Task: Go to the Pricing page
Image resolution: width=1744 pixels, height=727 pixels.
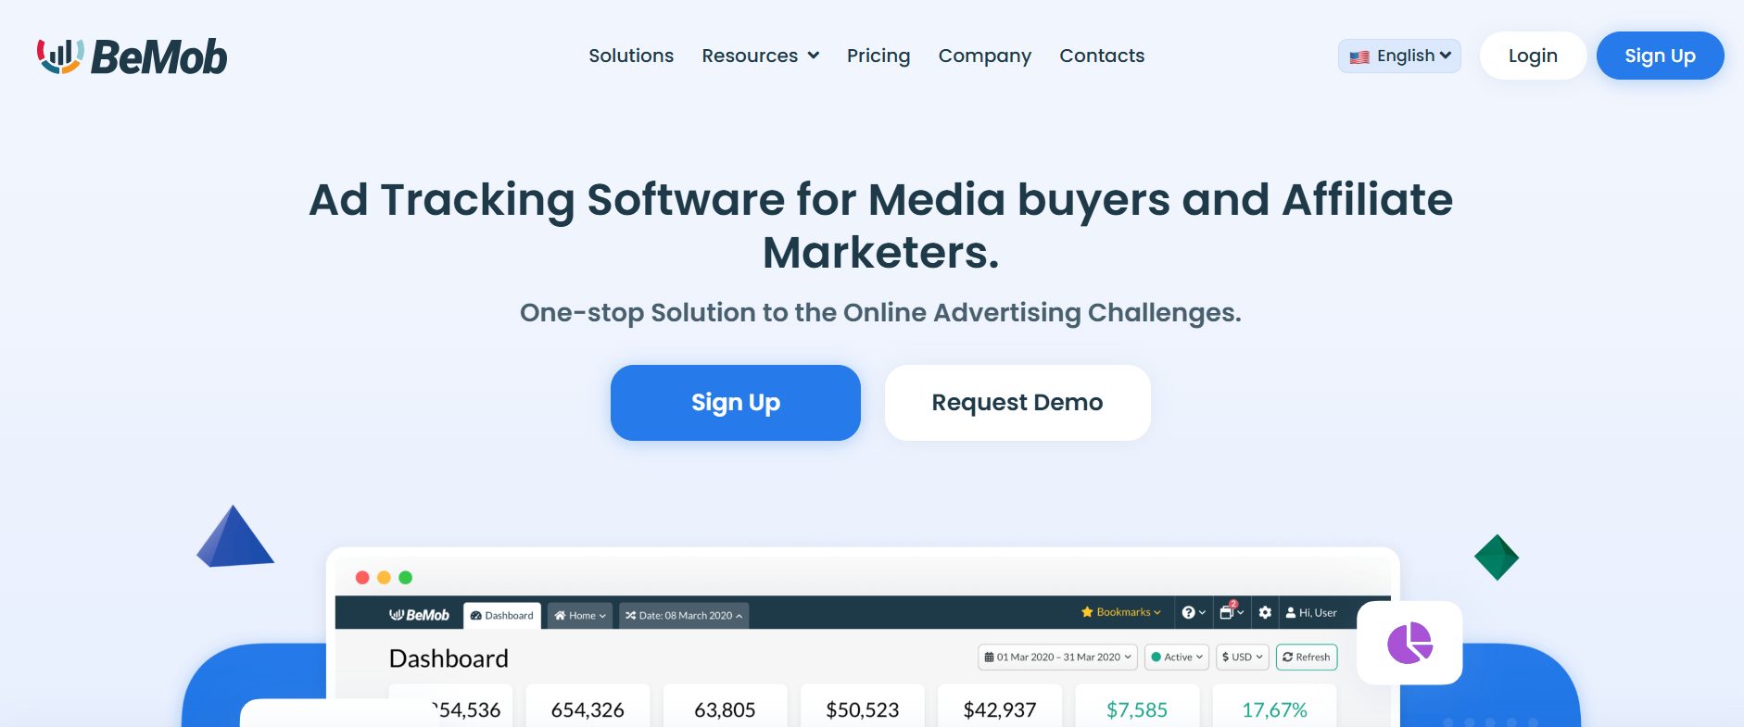Action: pyautogui.click(x=878, y=56)
